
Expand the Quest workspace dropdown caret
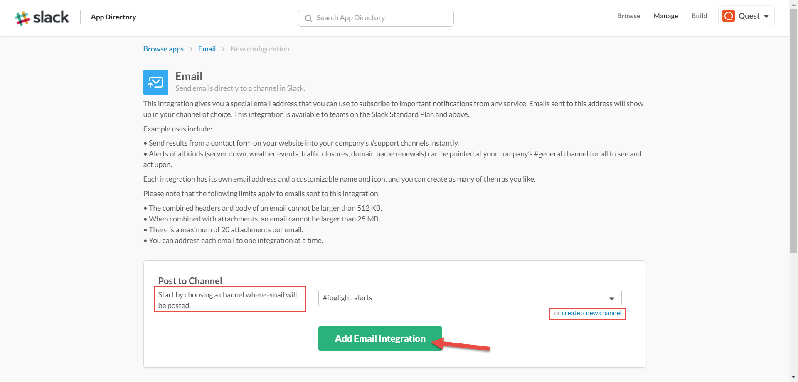766,17
